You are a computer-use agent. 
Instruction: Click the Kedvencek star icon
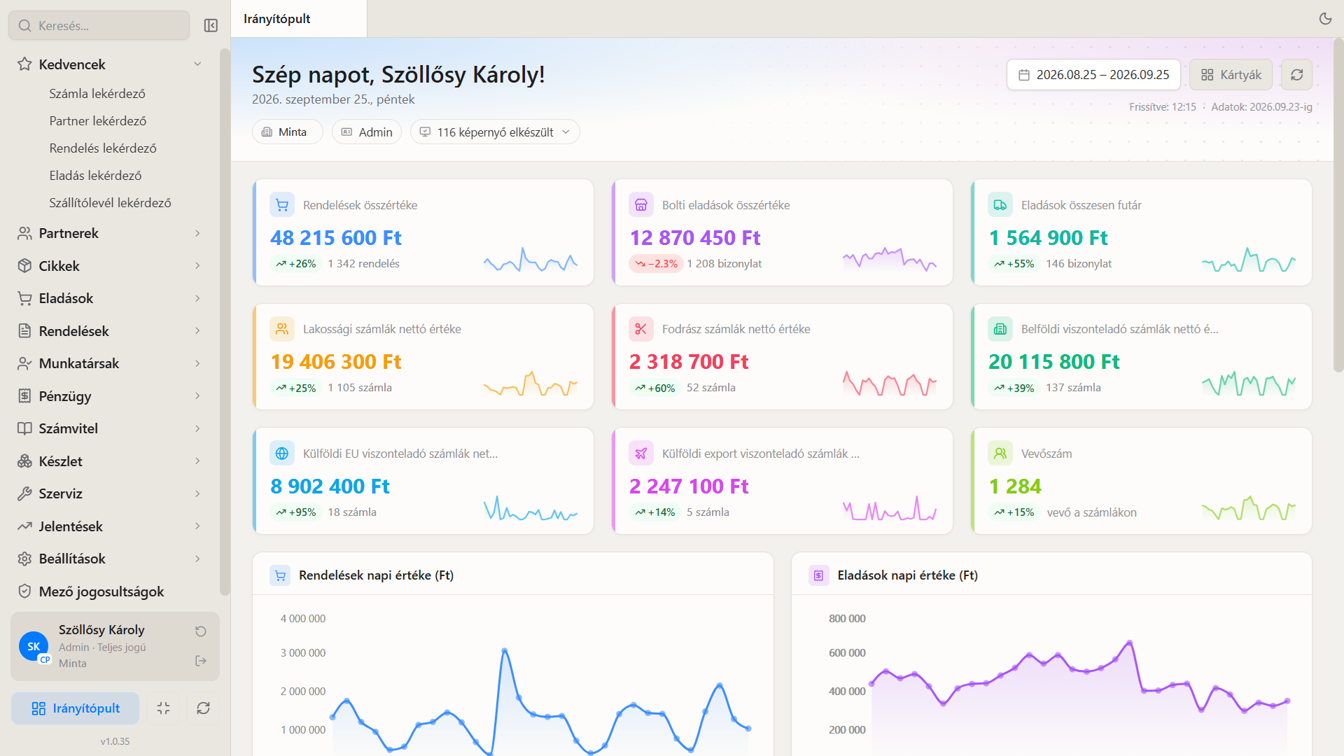pos(24,64)
